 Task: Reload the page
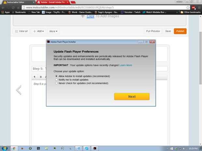(13, 8)
